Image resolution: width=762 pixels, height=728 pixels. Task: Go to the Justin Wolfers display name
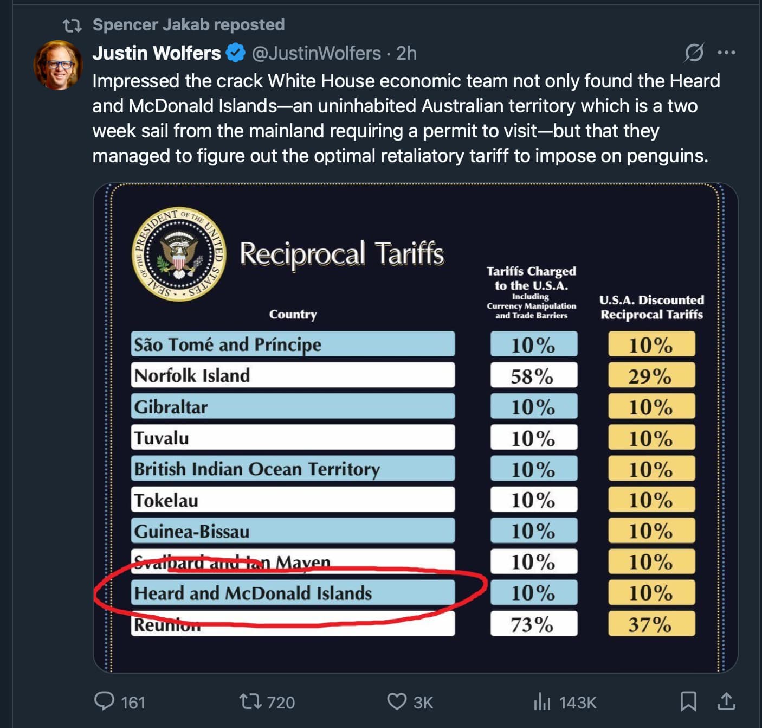(157, 53)
